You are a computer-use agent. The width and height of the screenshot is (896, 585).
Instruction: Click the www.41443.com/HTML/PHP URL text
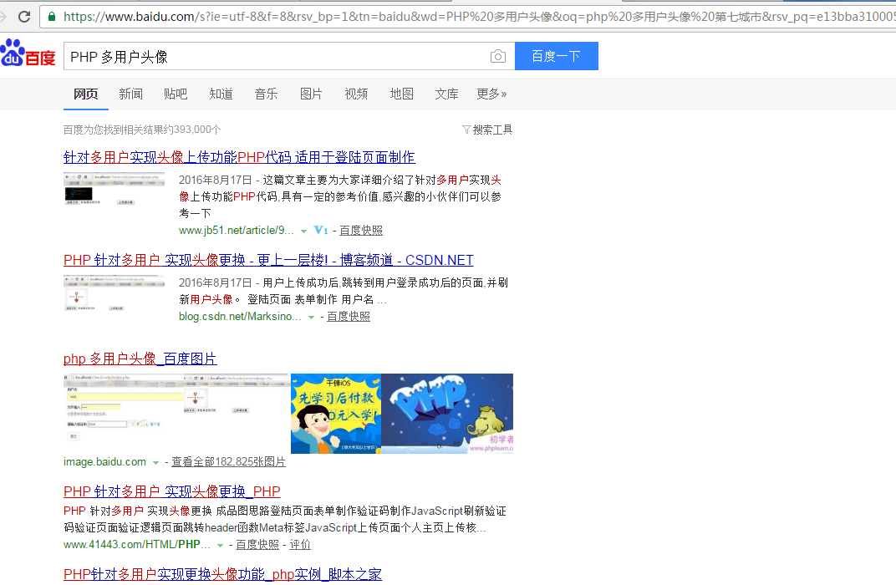click(x=136, y=544)
